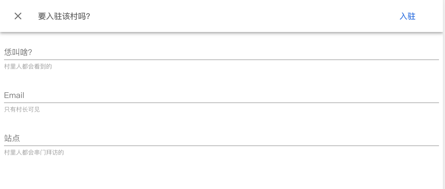Click the 站点 placeholder label
Screen dimensions: 445x189
(x=12, y=138)
